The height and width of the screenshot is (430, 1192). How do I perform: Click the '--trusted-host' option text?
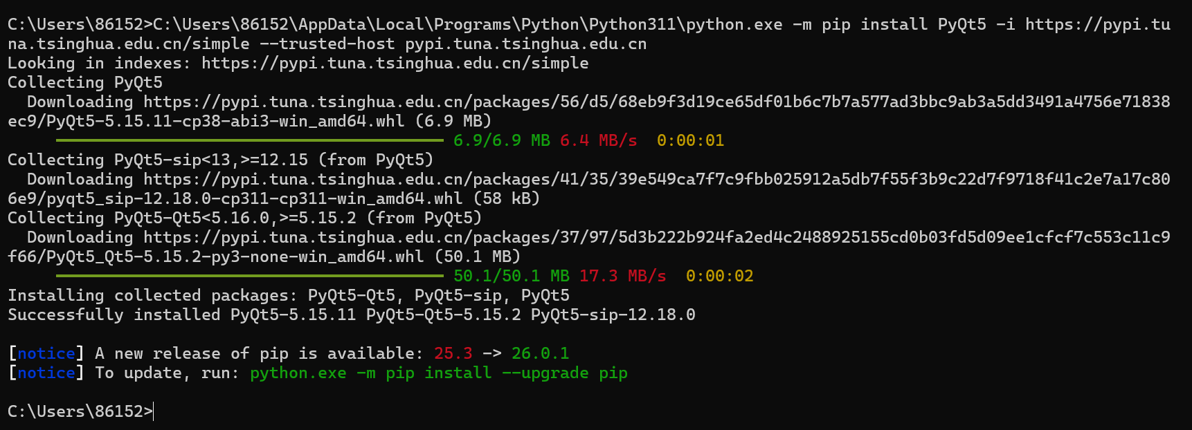click(x=327, y=44)
